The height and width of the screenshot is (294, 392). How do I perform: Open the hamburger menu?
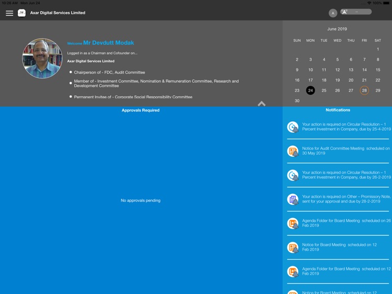(x=9, y=13)
